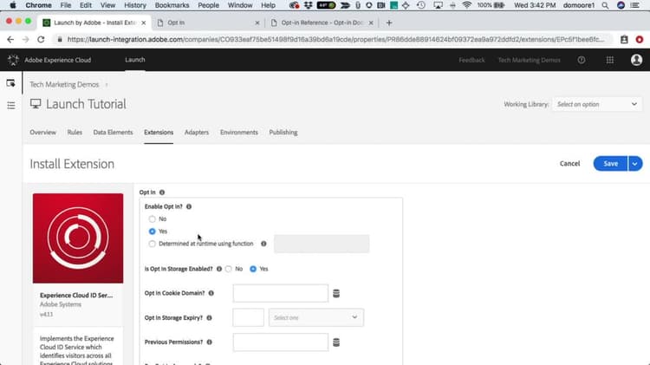The image size is (650, 365).
Task: Select No for Enable Opt In
Action: pyautogui.click(x=153, y=219)
